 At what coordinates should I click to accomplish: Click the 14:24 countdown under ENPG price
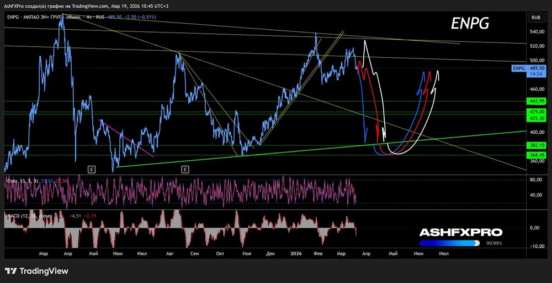pyautogui.click(x=535, y=74)
